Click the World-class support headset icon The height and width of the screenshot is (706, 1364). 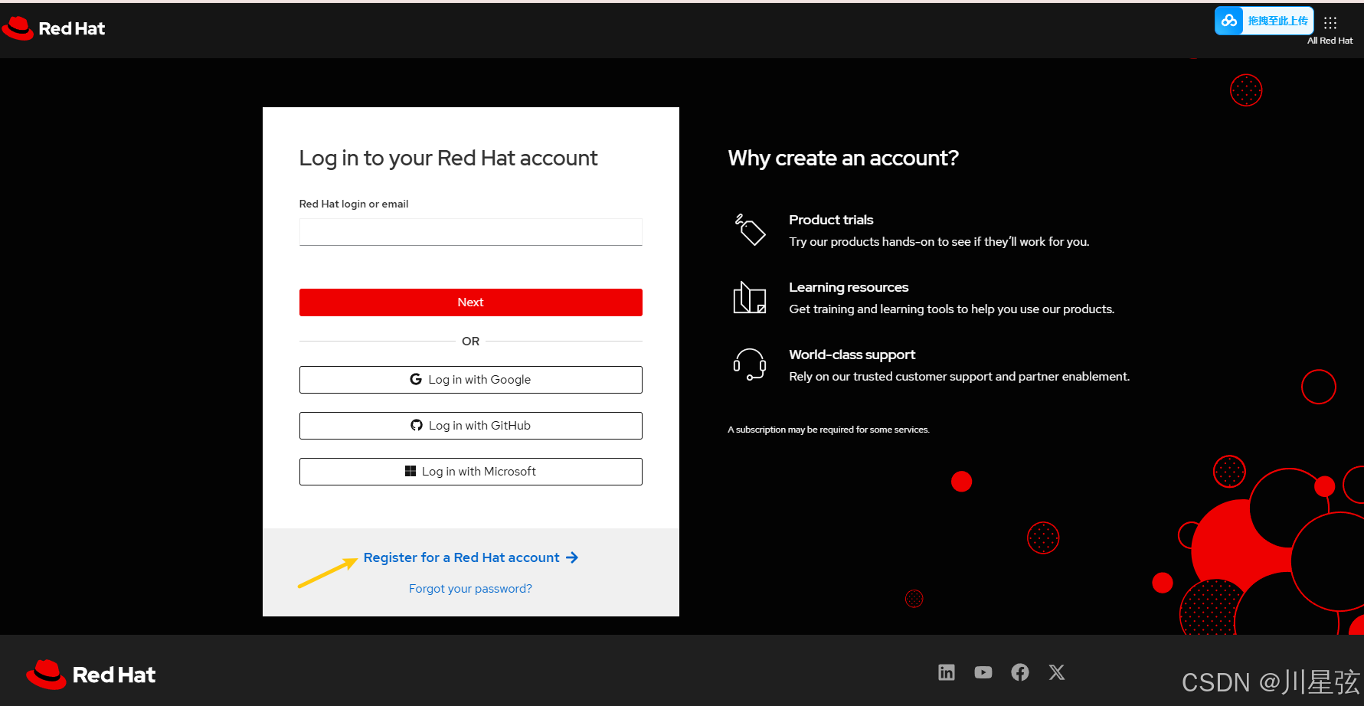coord(750,364)
